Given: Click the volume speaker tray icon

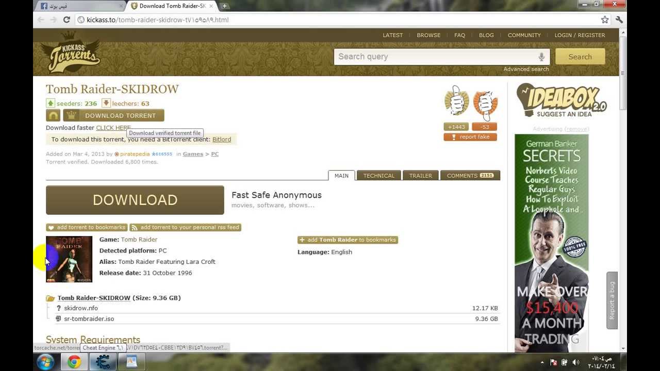Looking at the screenshot, I should pos(576,362).
